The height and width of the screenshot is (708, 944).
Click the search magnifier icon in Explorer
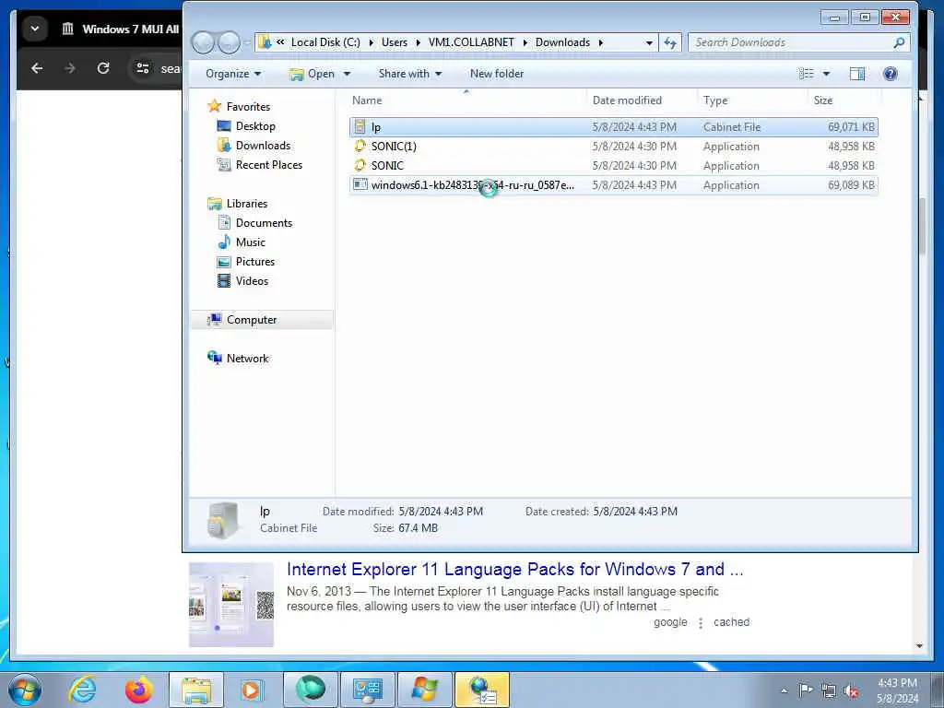(899, 42)
